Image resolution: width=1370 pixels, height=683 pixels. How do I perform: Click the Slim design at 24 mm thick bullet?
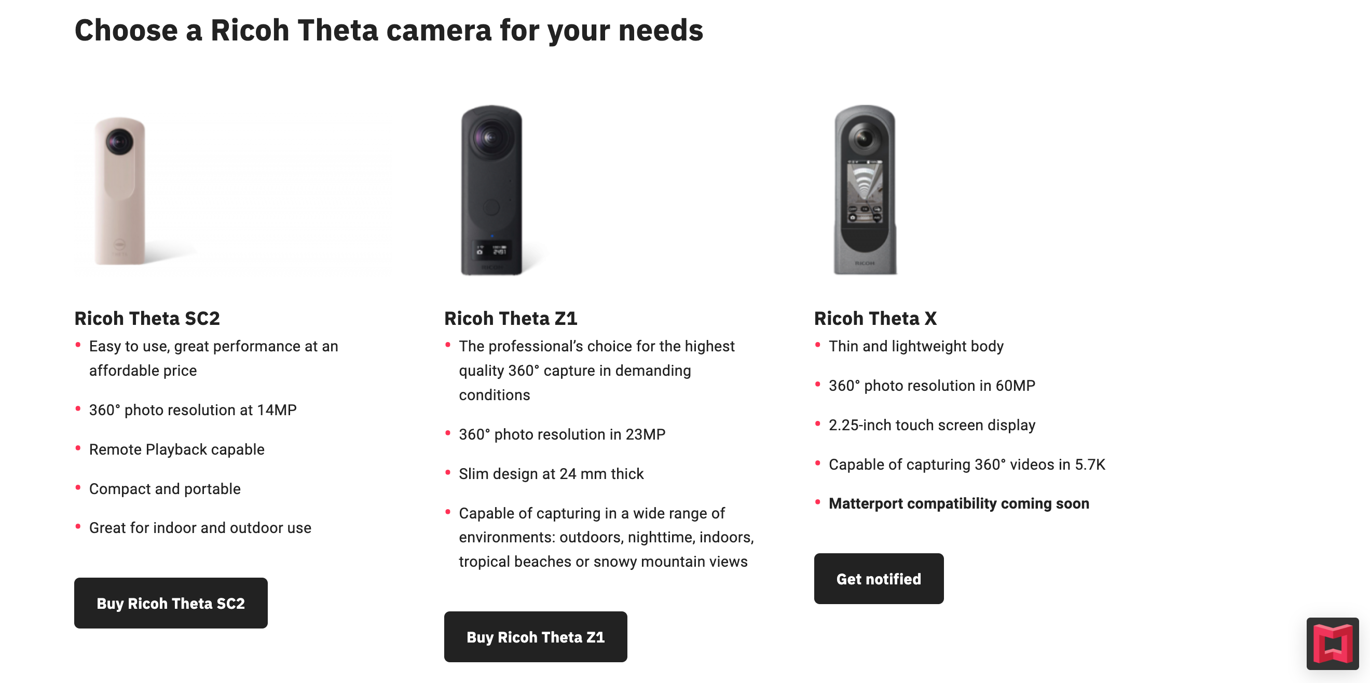click(x=551, y=473)
